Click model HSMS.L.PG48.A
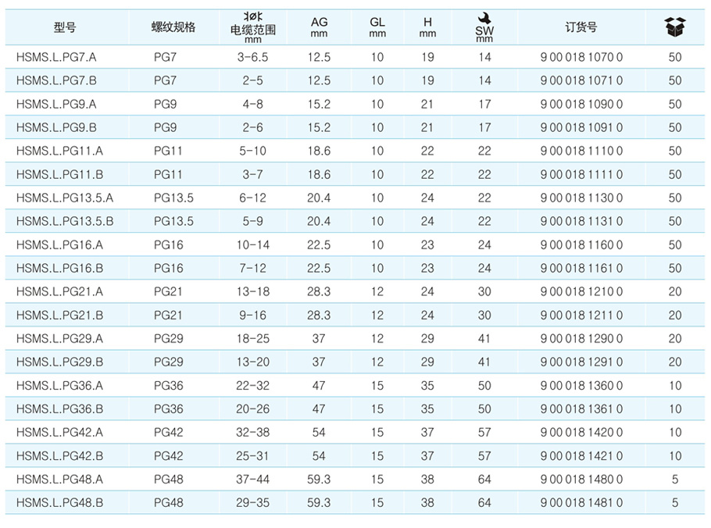The image size is (711, 528). 59,479
